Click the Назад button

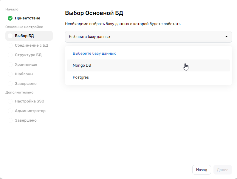[202, 170]
